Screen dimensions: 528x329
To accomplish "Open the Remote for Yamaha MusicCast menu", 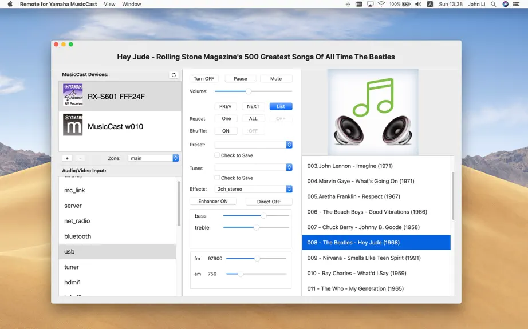I will 58,4.
